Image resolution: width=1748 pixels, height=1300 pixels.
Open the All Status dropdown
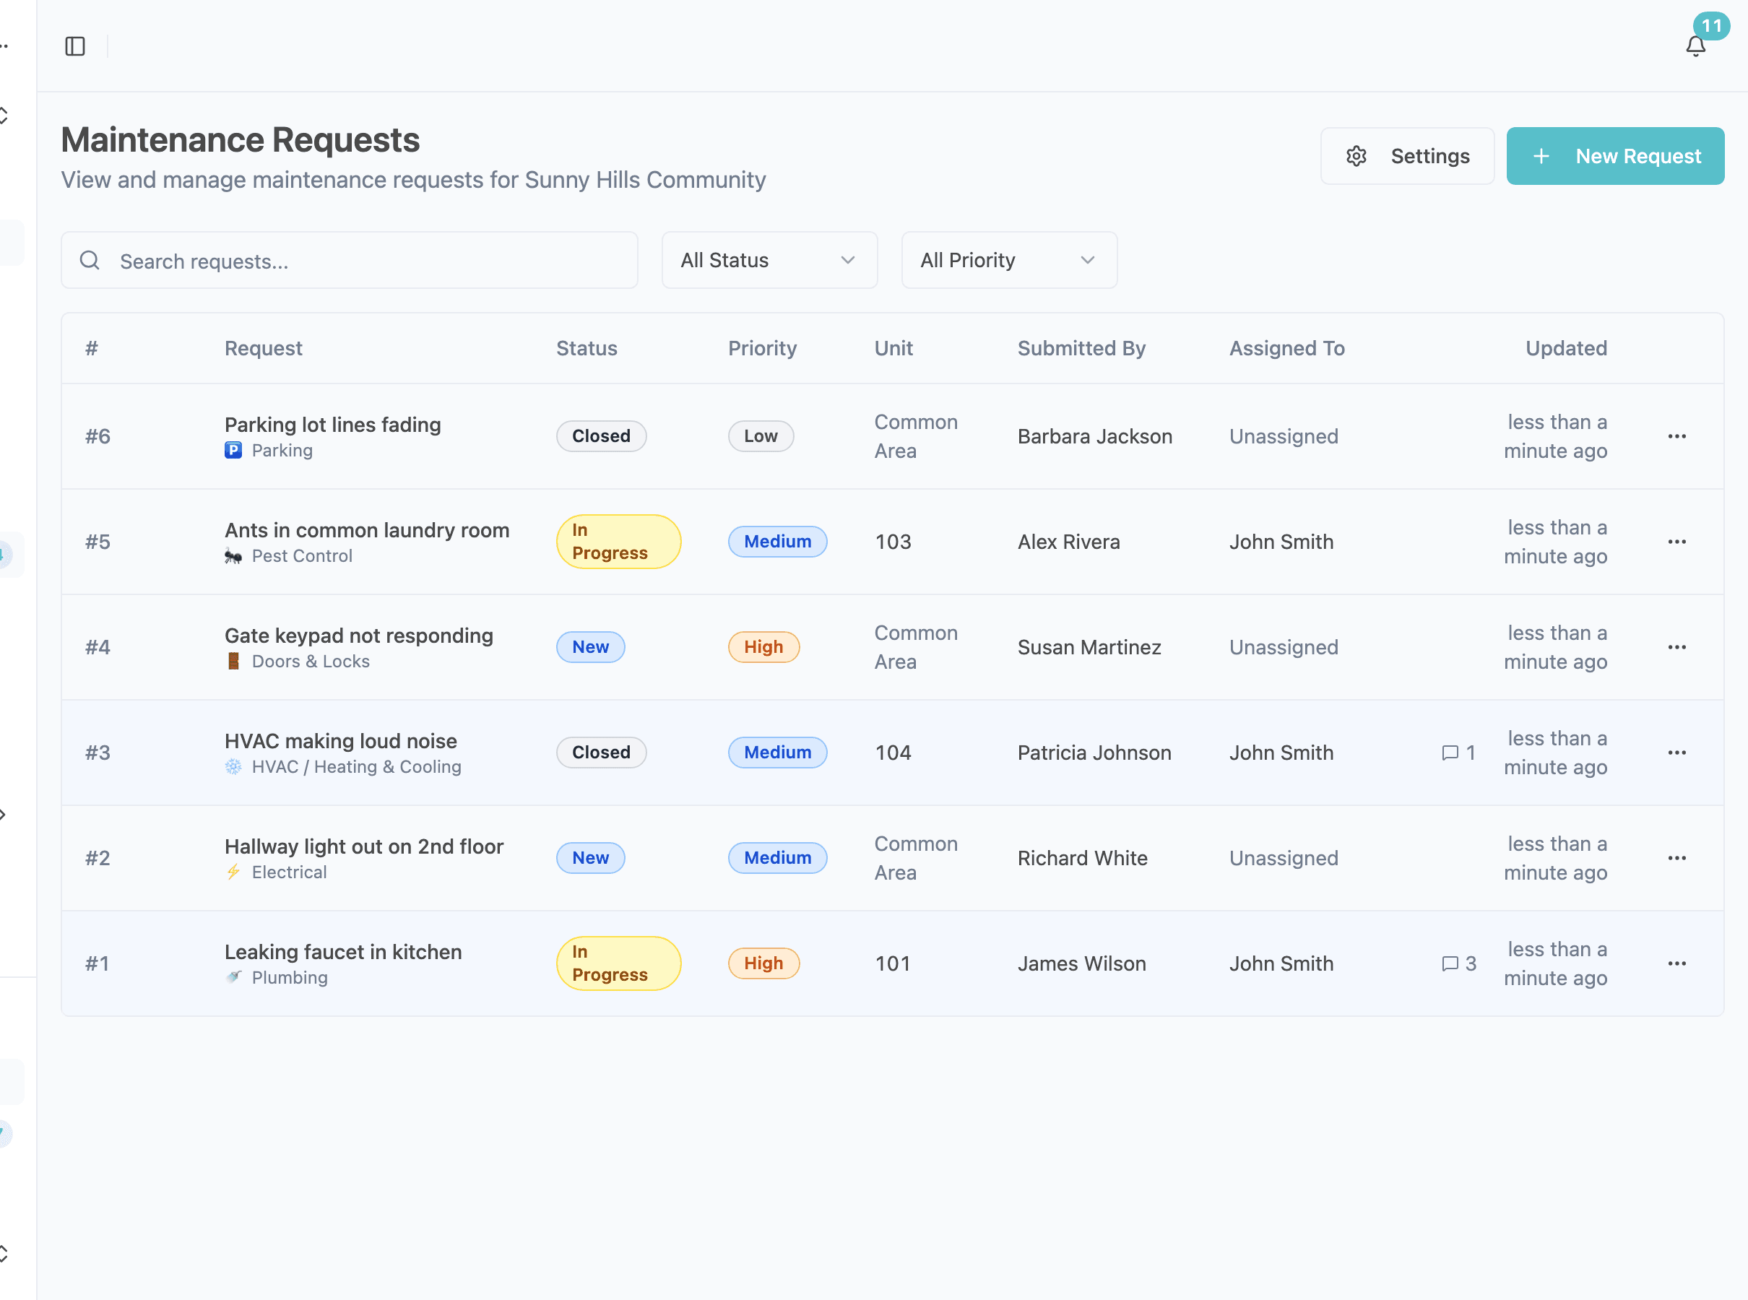(x=769, y=260)
